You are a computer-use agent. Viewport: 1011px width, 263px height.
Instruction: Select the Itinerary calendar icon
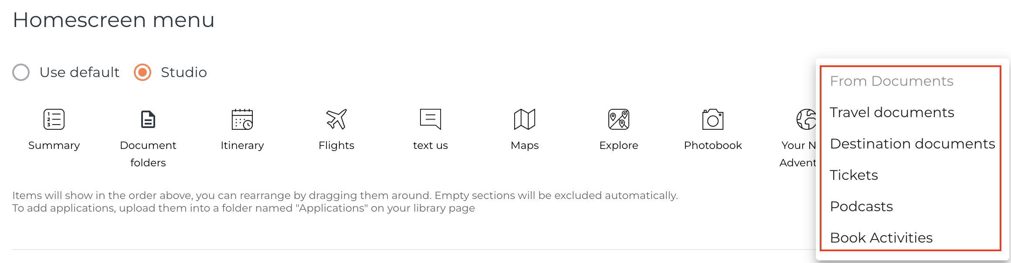[x=242, y=119]
